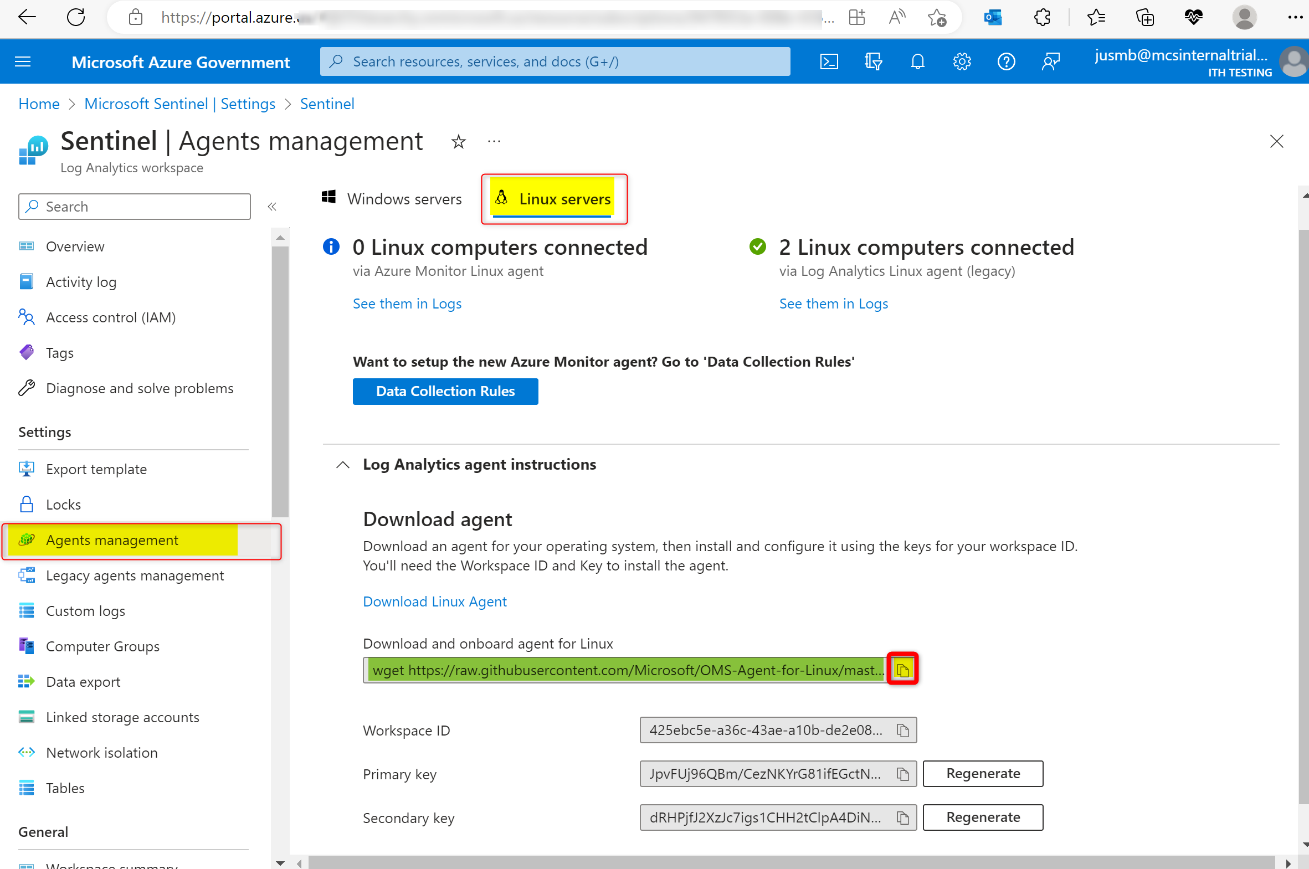Click the account avatar in Azure header
The width and height of the screenshot is (1309, 869).
click(x=1295, y=61)
